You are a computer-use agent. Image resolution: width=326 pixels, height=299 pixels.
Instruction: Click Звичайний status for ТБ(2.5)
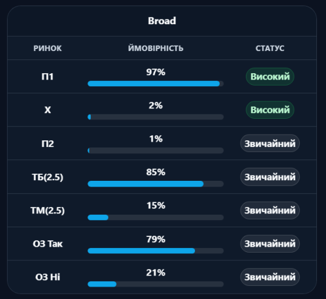pyautogui.click(x=270, y=177)
